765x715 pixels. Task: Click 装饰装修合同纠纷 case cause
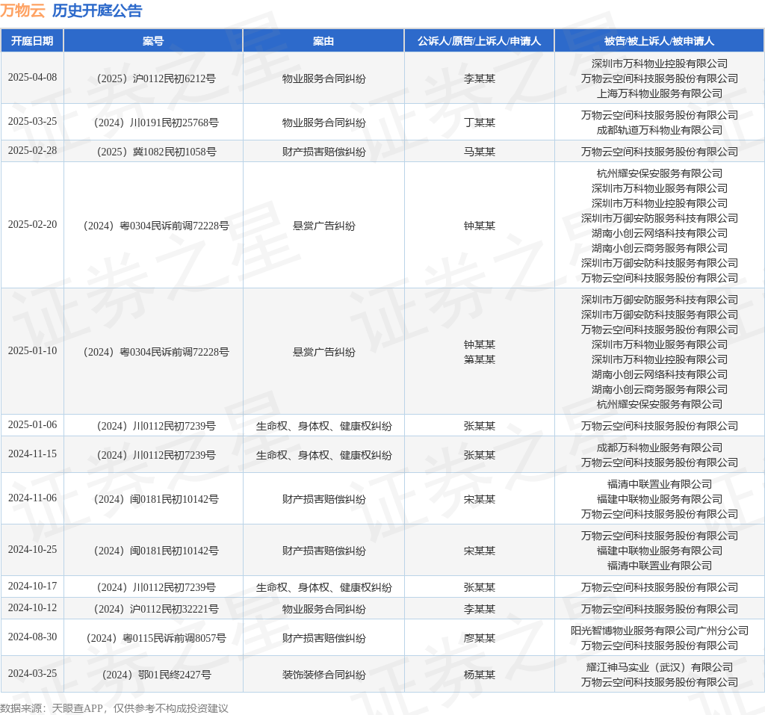[x=323, y=675]
